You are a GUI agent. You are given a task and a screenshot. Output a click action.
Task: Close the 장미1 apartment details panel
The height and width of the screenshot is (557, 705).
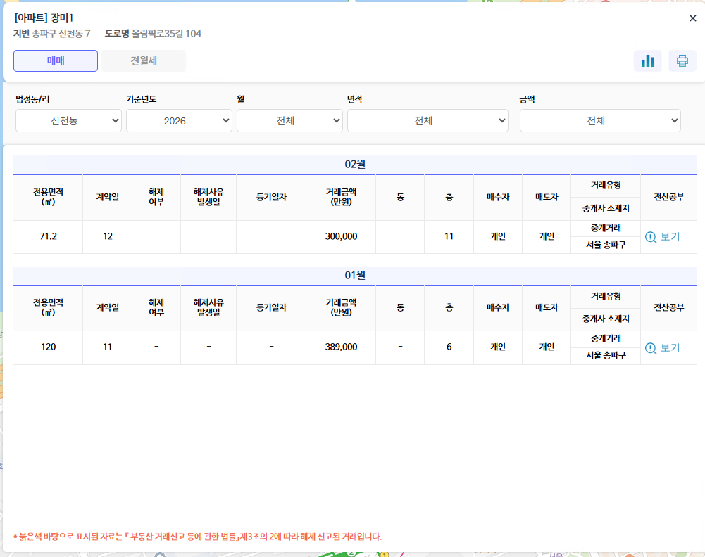[692, 18]
